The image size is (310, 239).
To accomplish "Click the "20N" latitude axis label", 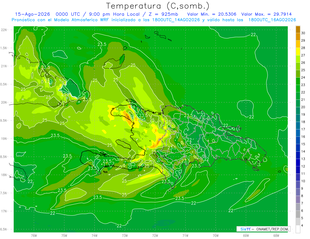I will (x=4, y=102).
